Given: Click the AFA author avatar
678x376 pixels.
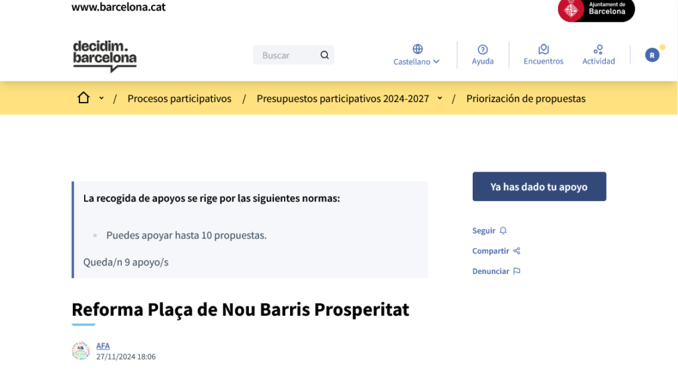Looking at the screenshot, I should (81, 351).
